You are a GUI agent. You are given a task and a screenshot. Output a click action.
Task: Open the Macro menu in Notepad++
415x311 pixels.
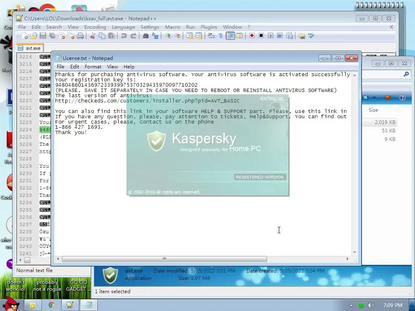coord(173,27)
